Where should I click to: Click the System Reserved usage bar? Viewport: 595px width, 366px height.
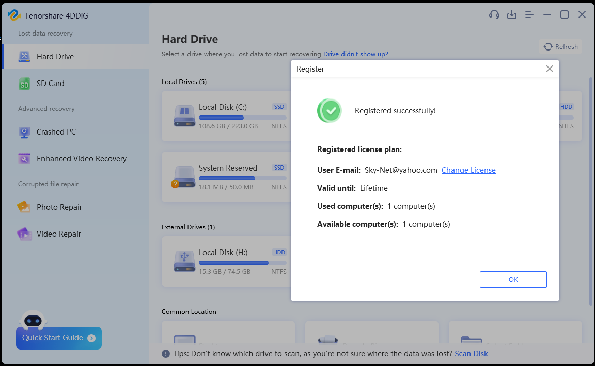242,178
